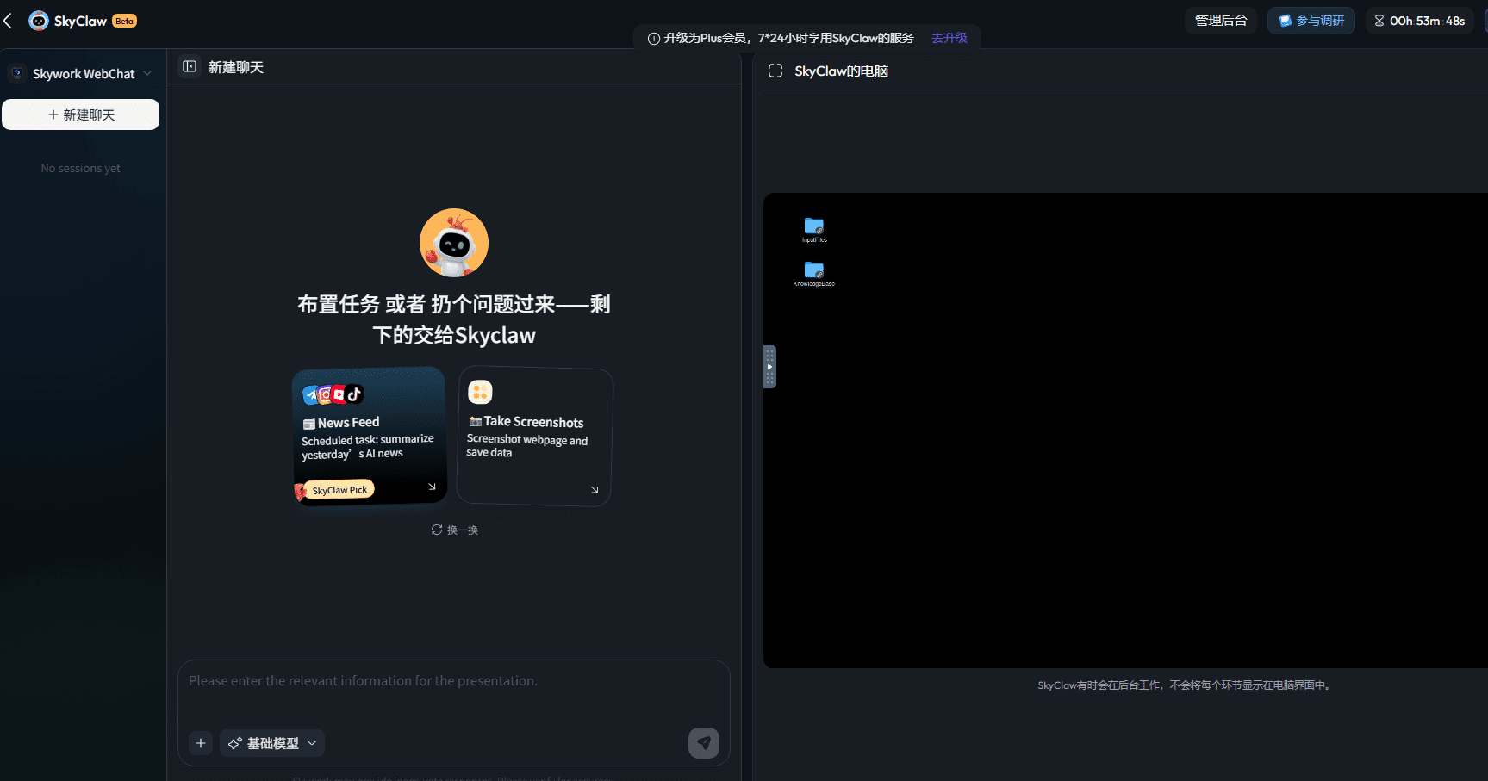
Task: Select the News Feed task card
Action: click(x=369, y=436)
